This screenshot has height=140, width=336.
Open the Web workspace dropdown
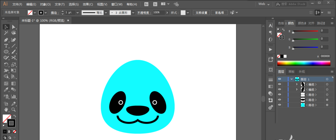(264, 4)
